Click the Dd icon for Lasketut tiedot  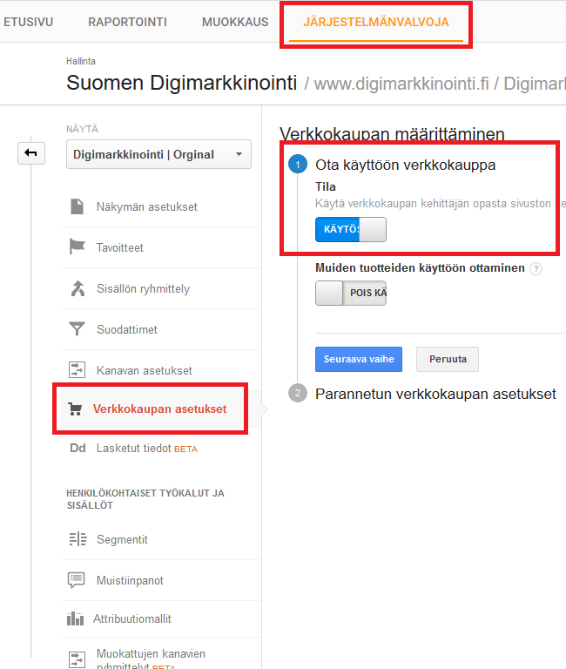click(x=77, y=448)
